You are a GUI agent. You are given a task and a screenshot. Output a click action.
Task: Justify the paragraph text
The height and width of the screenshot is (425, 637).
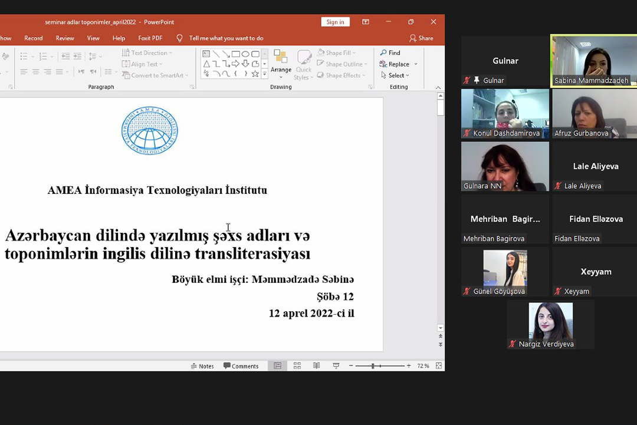pyautogui.click(x=60, y=72)
